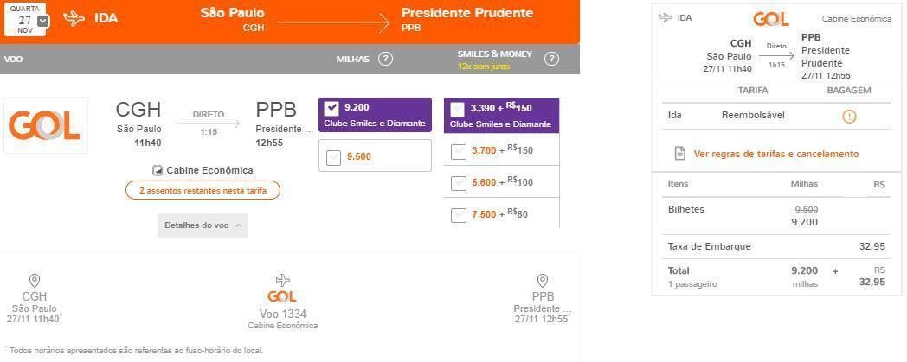Click the TARIFA column tab
Image resolution: width=907 pixels, height=362 pixels.
point(753,91)
